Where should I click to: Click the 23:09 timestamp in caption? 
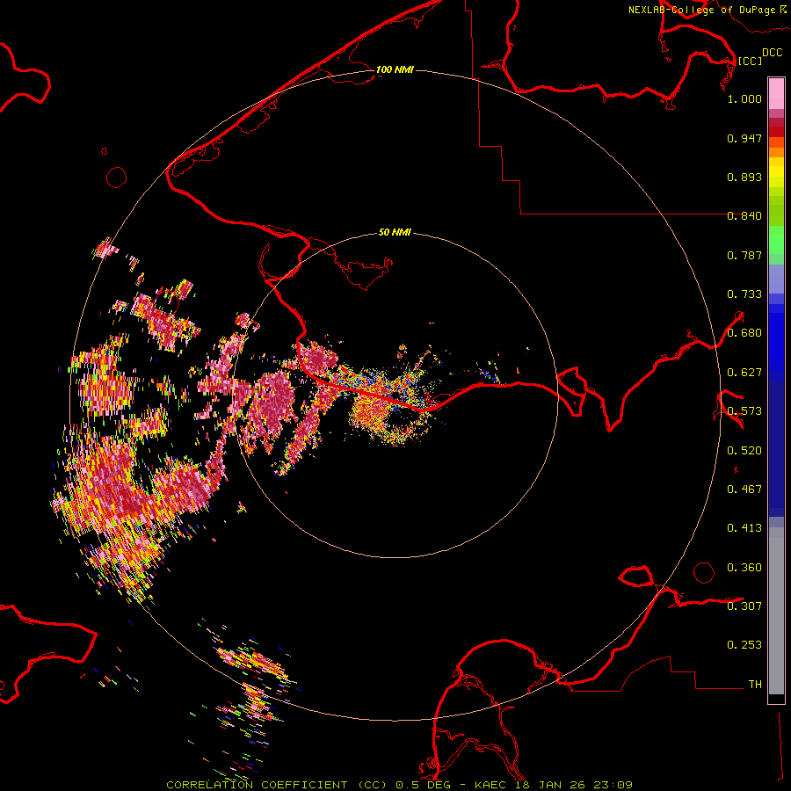tap(612, 785)
